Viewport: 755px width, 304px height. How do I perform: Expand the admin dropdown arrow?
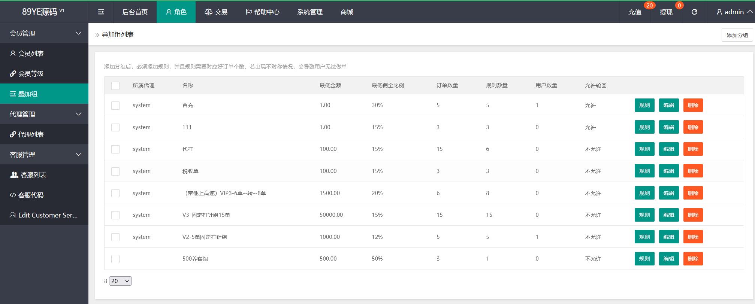click(750, 12)
